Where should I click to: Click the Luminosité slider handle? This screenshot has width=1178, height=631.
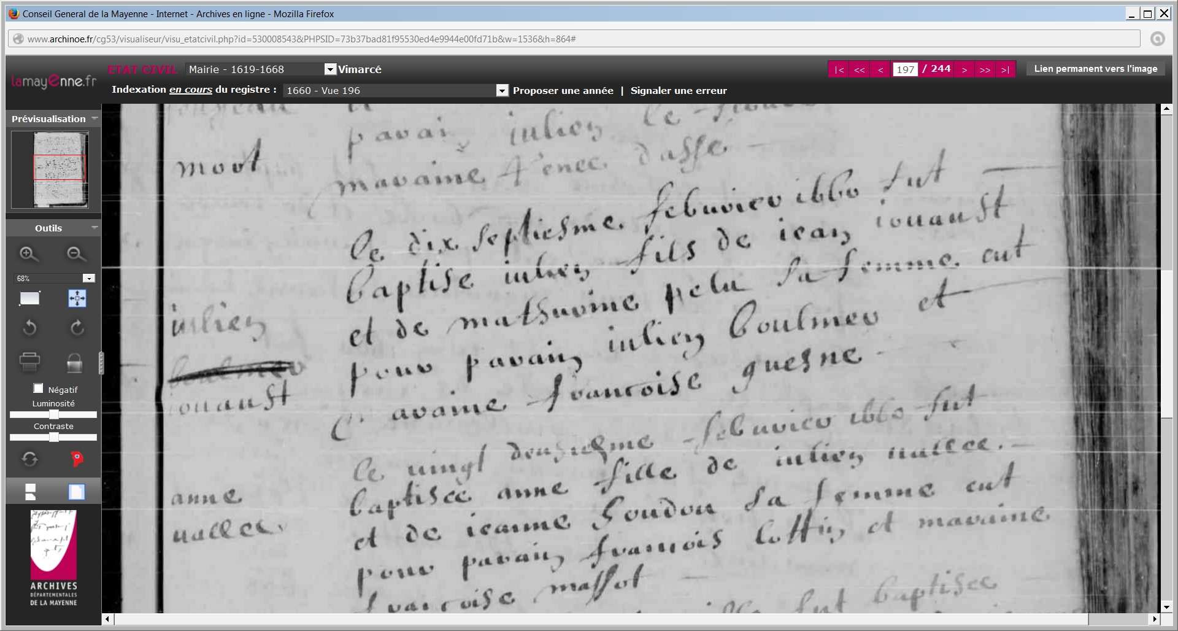(x=54, y=415)
